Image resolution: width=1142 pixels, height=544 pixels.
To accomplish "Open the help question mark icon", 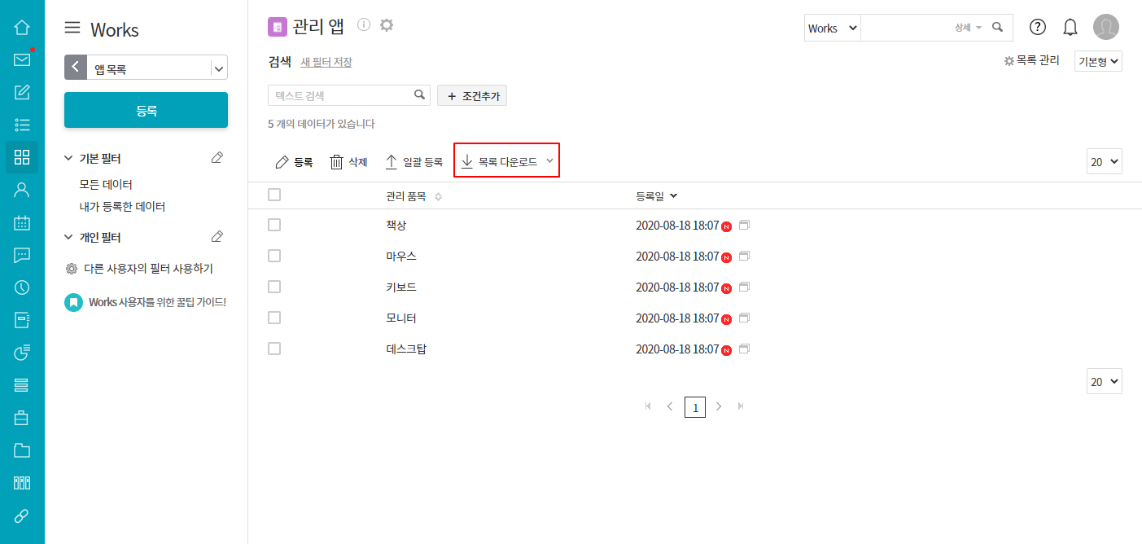I will [x=1038, y=27].
